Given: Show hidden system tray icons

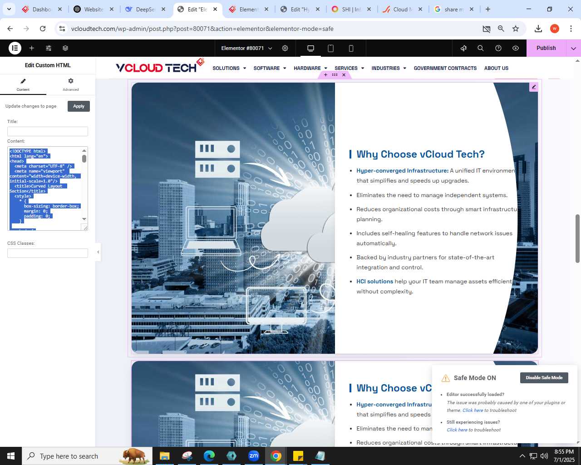Looking at the screenshot, I should 522,456.
